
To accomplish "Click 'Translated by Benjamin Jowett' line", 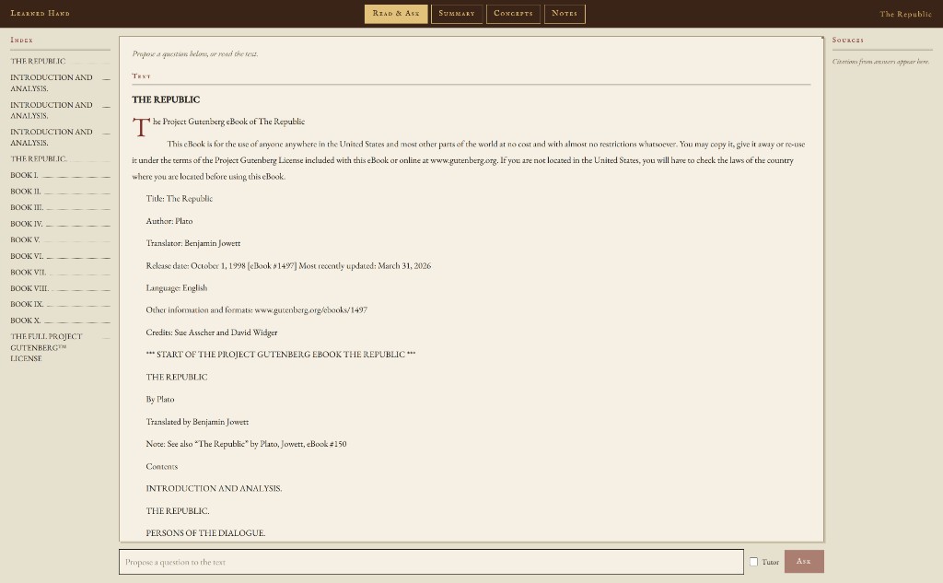I will [197, 422].
